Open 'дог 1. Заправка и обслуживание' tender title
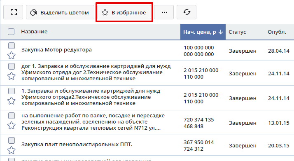Viewport: 294px width, 161px height. click(x=96, y=72)
